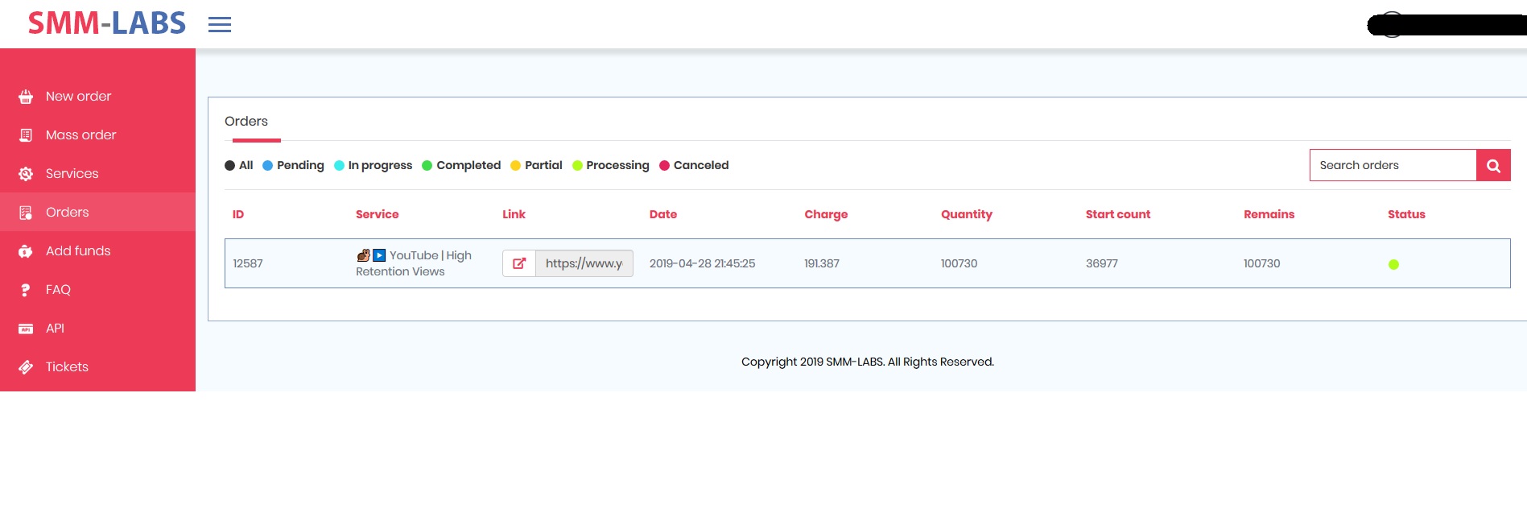This screenshot has width=1527, height=513.
Task: Open Add funds page
Action: click(97, 250)
